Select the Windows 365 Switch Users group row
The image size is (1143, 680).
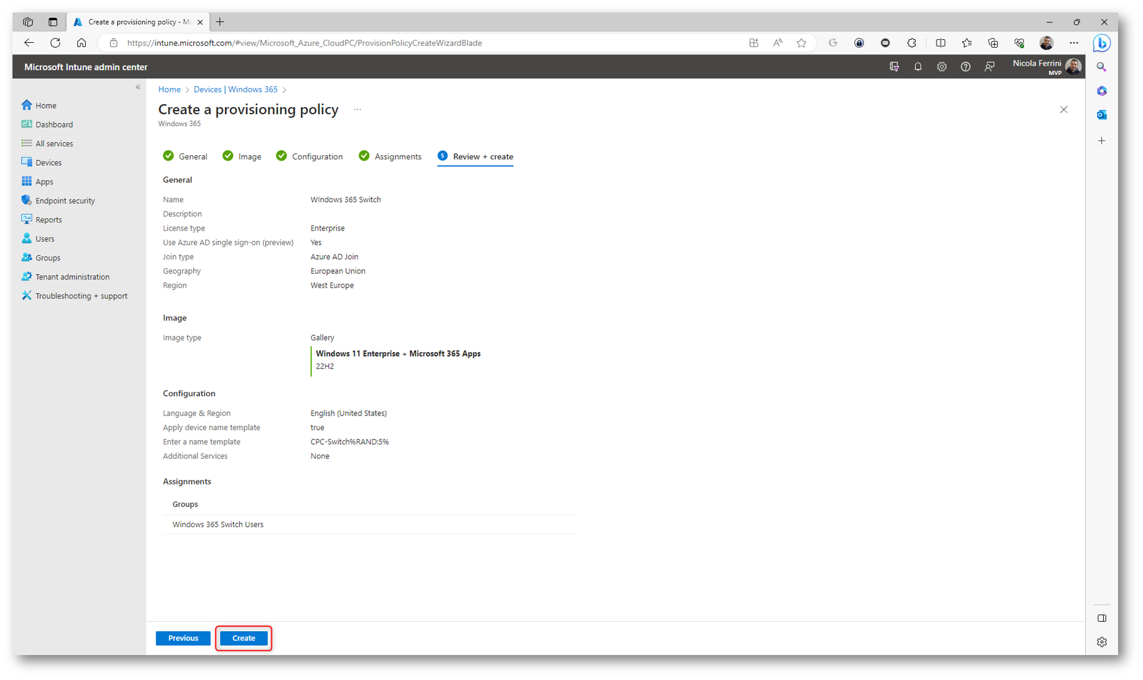point(369,524)
